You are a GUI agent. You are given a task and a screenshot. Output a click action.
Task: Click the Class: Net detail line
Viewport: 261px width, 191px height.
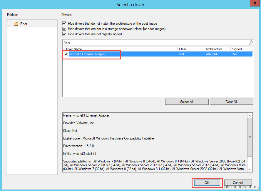click(70, 131)
